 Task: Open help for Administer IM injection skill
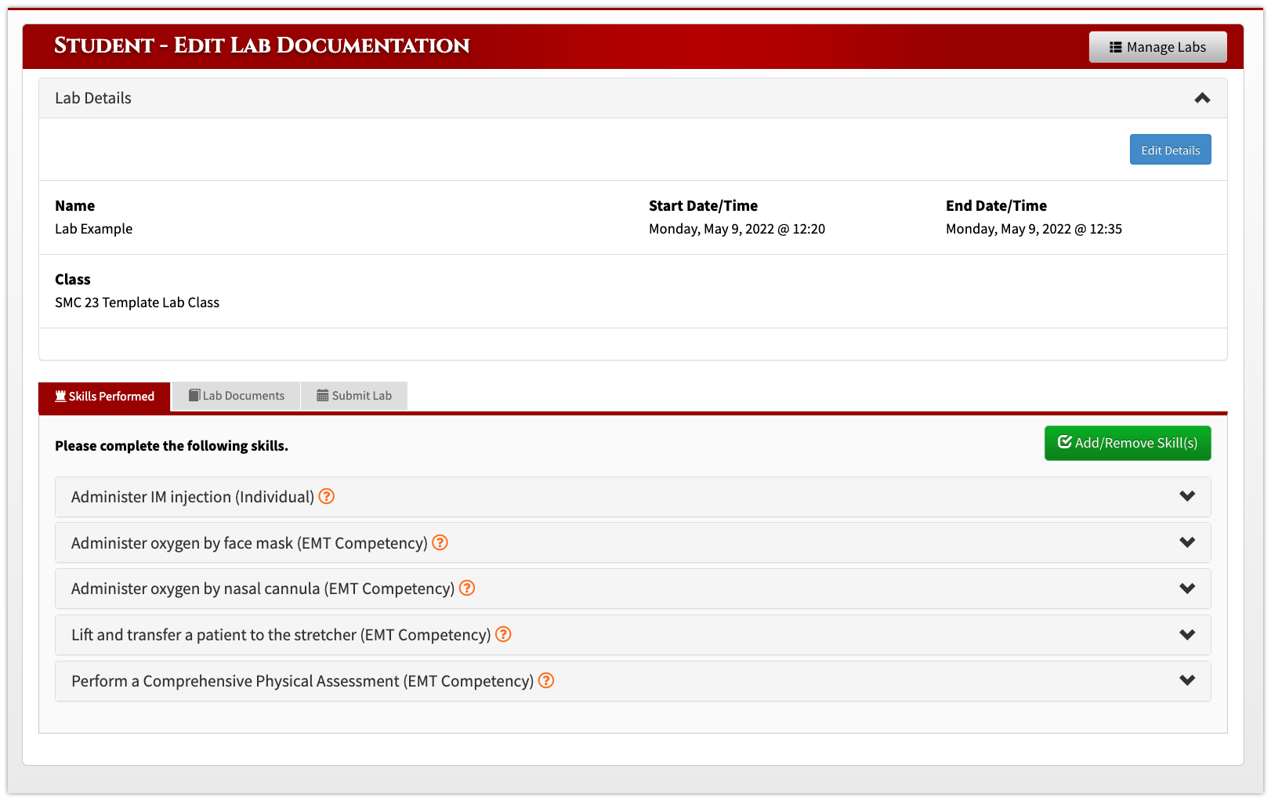click(327, 496)
